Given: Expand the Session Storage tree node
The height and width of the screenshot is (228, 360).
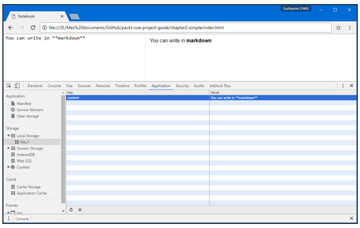Looking at the screenshot, I should 8,148.
